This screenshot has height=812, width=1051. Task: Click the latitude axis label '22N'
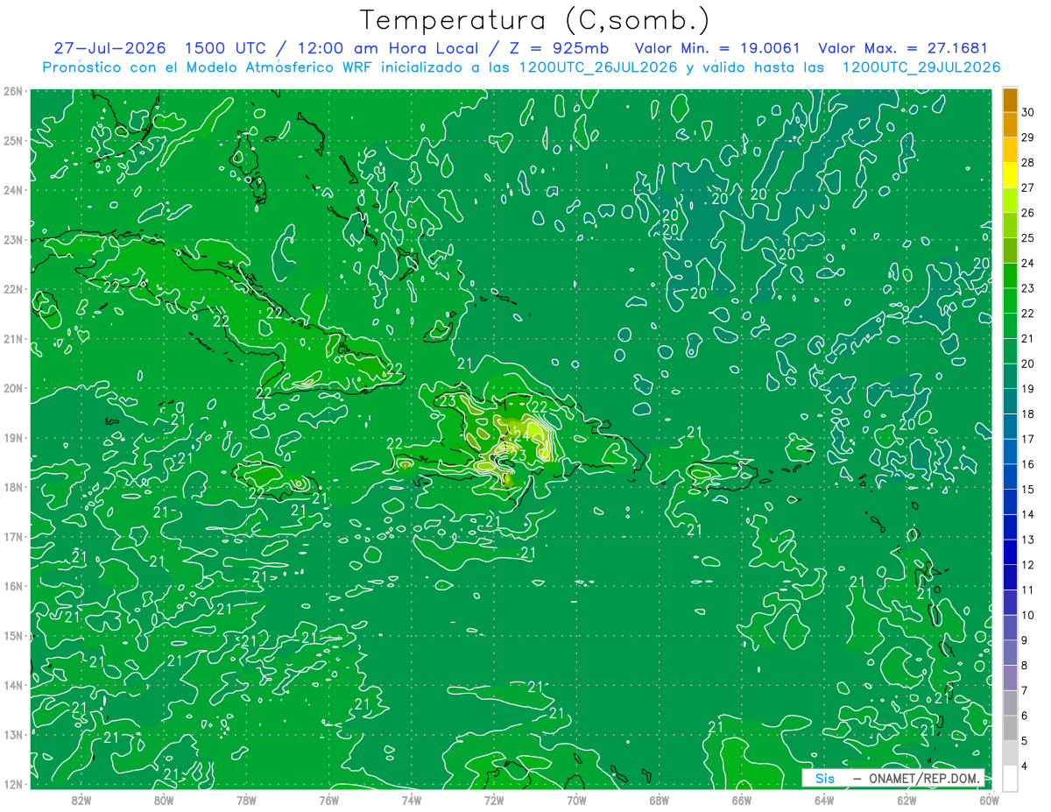12,289
